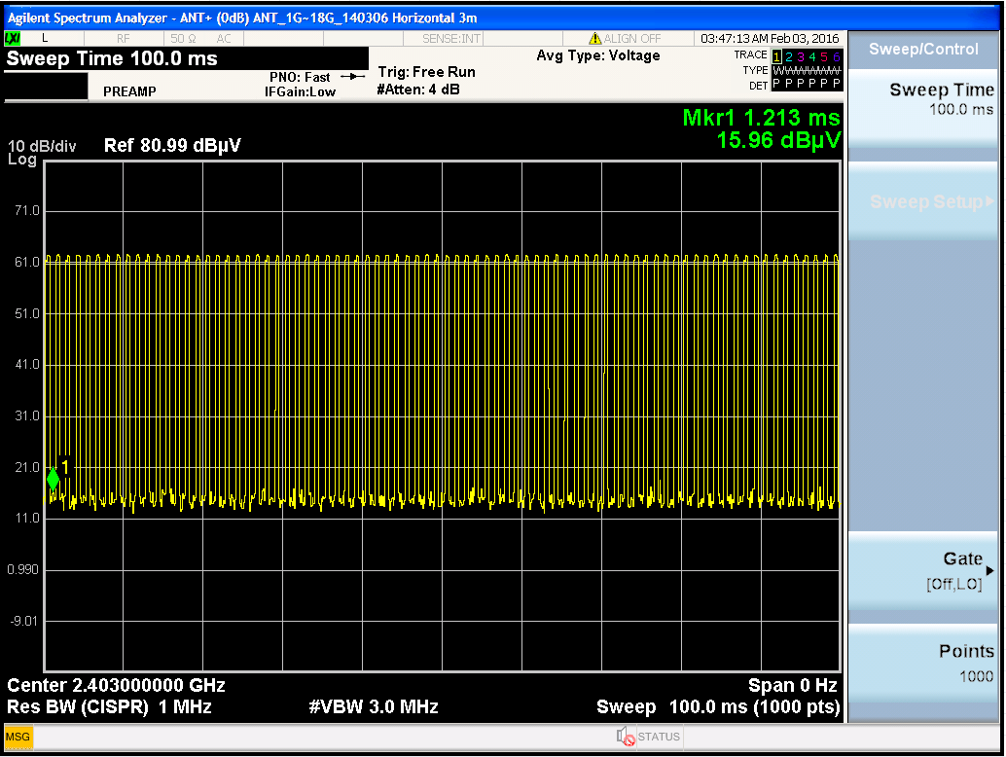
Task: Click the Sweep/Control menu title
Action: [x=923, y=49]
